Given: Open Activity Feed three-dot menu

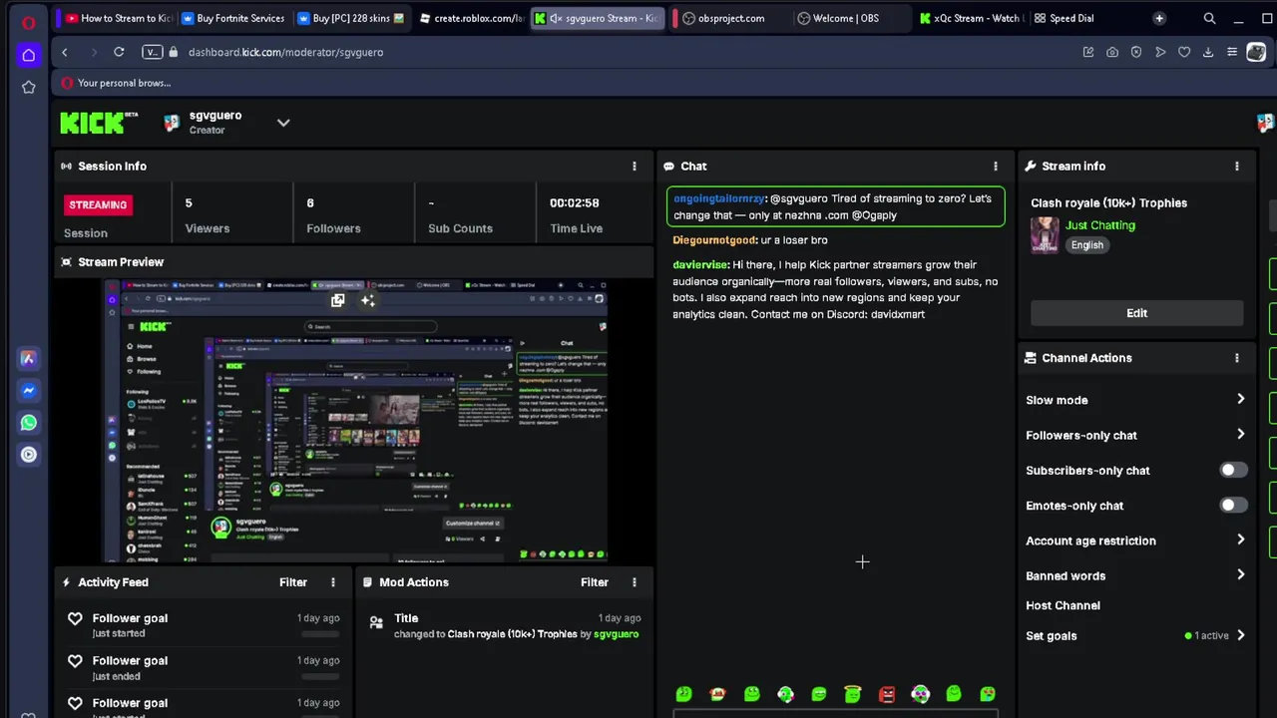Looking at the screenshot, I should pyautogui.click(x=333, y=582).
